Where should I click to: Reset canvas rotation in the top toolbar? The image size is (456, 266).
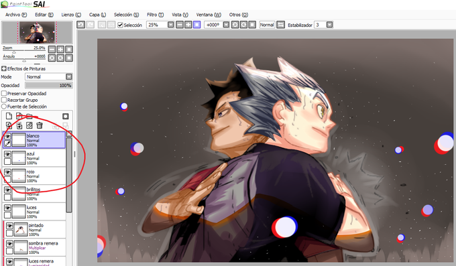(252, 25)
